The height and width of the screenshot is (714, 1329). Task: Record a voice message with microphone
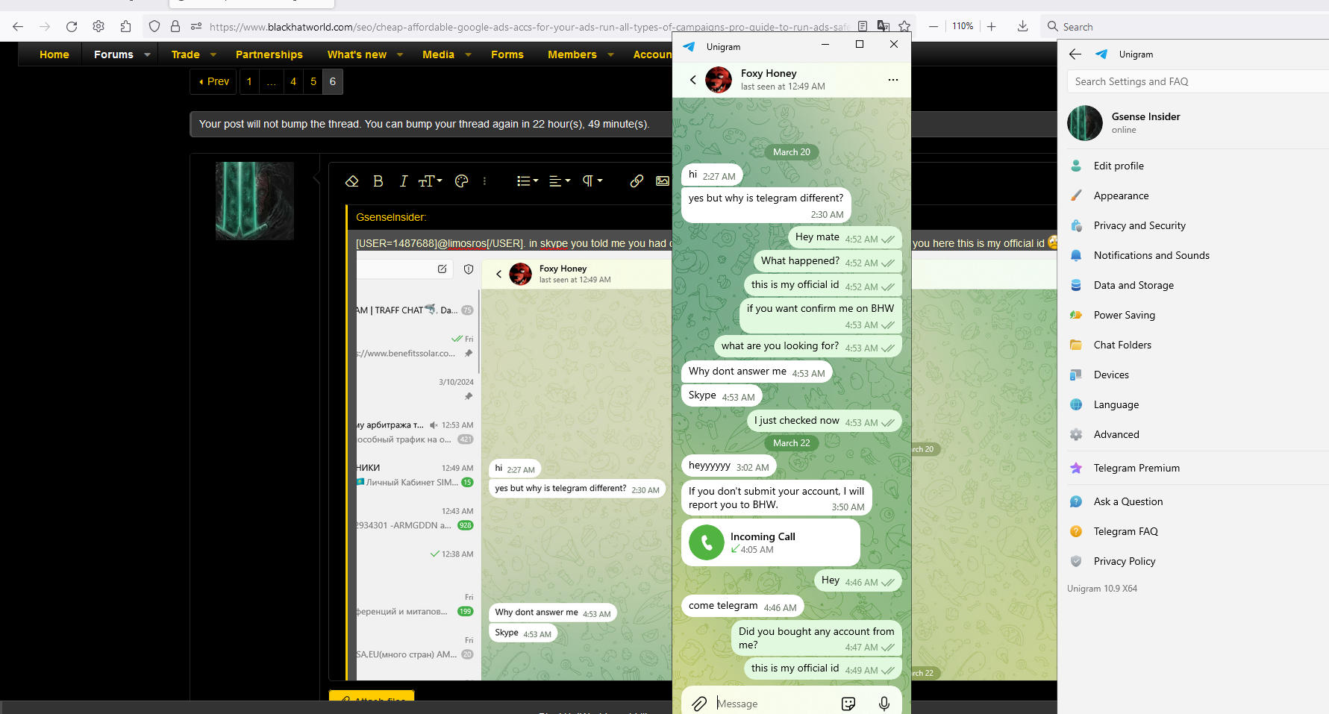coord(884,704)
